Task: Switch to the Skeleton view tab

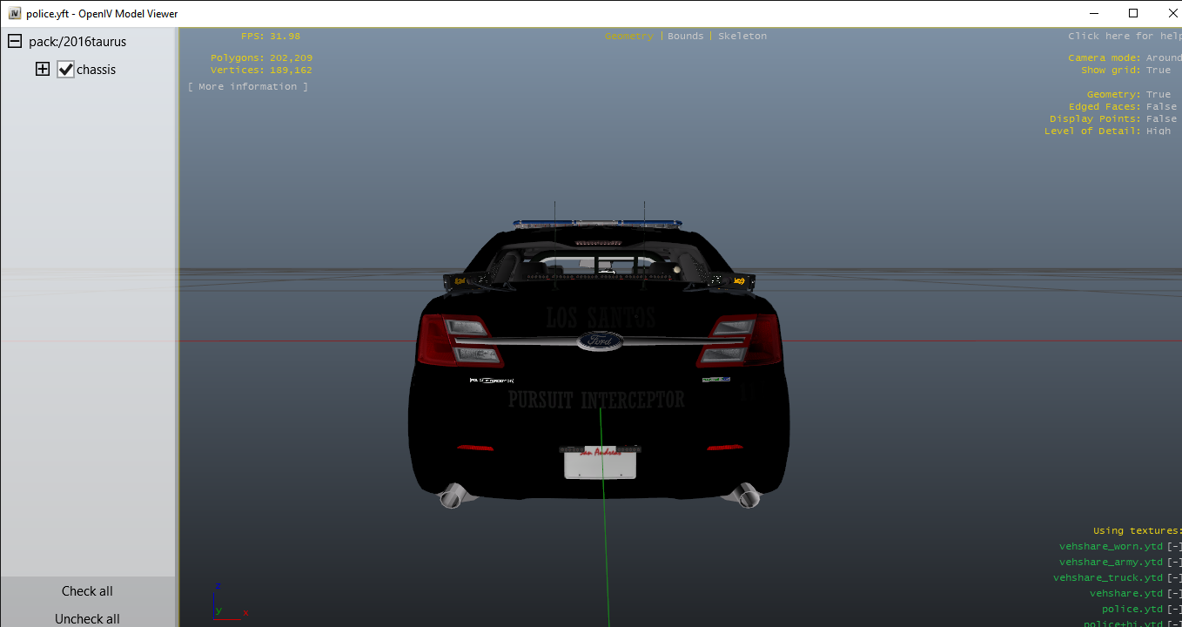Action: click(742, 37)
